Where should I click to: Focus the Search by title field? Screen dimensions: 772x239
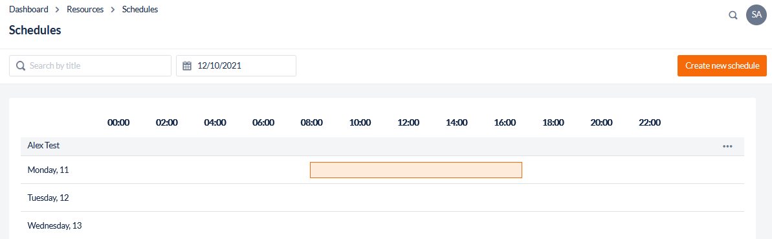(x=90, y=65)
